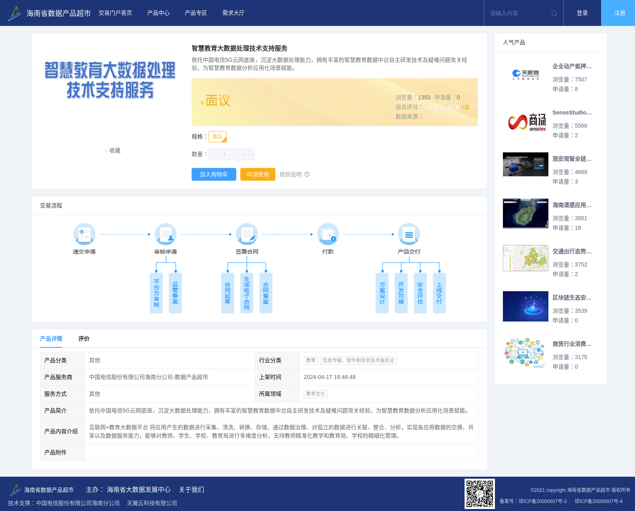Click the 教育 industry tag

click(x=311, y=360)
